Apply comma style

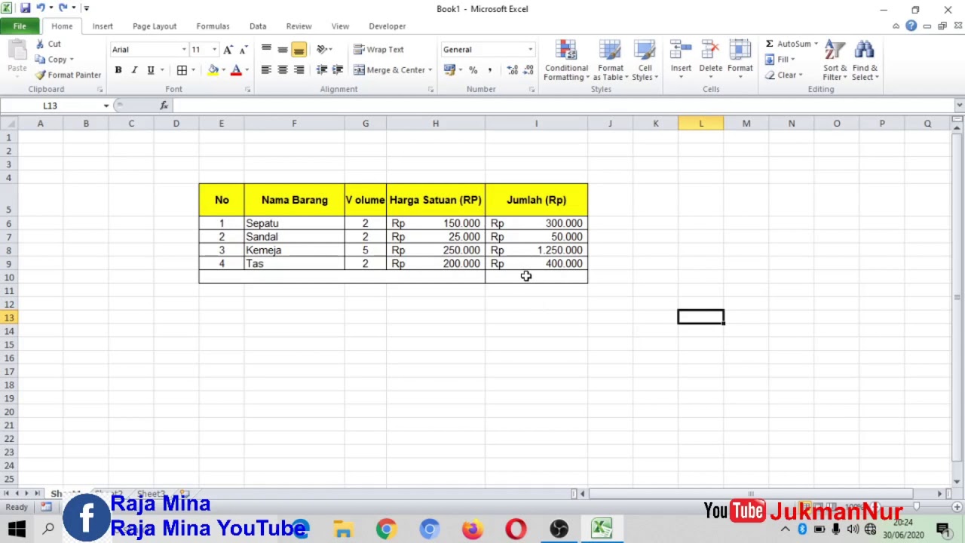(489, 70)
